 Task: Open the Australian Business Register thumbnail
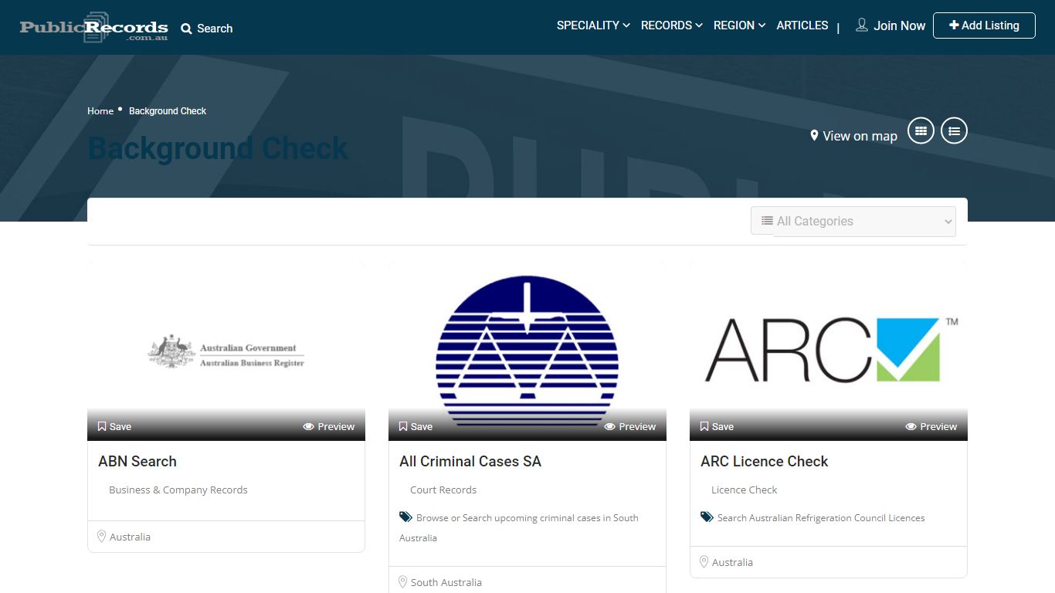226,351
